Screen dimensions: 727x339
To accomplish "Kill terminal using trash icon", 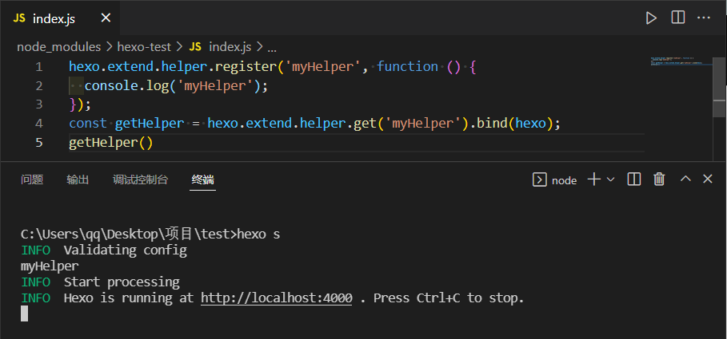I will pyautogui.click(x=659, y=179).
